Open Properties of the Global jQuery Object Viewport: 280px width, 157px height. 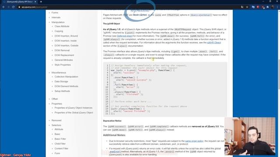[x=74, y=113]
